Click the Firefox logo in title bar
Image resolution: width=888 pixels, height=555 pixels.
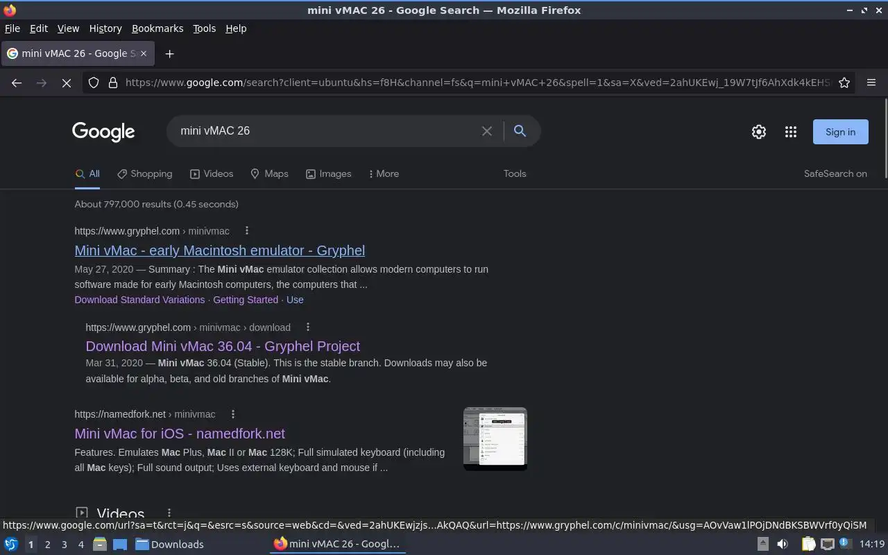click(x=10, y=10)
